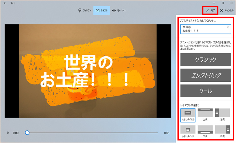
Task: Select the 小さいタイトル layout
Action: (x=188, y=132)
